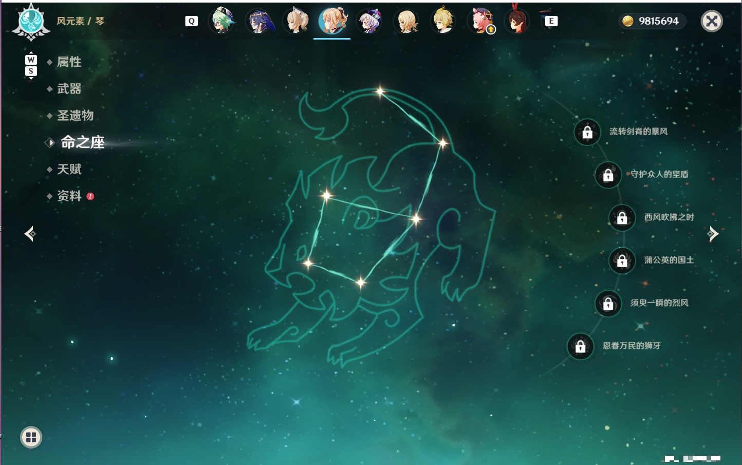Viewport: 742px width, 465px height.
Task: Select the pink-haired portrait with upgrade arrow
Action: [x=481, y=21]
